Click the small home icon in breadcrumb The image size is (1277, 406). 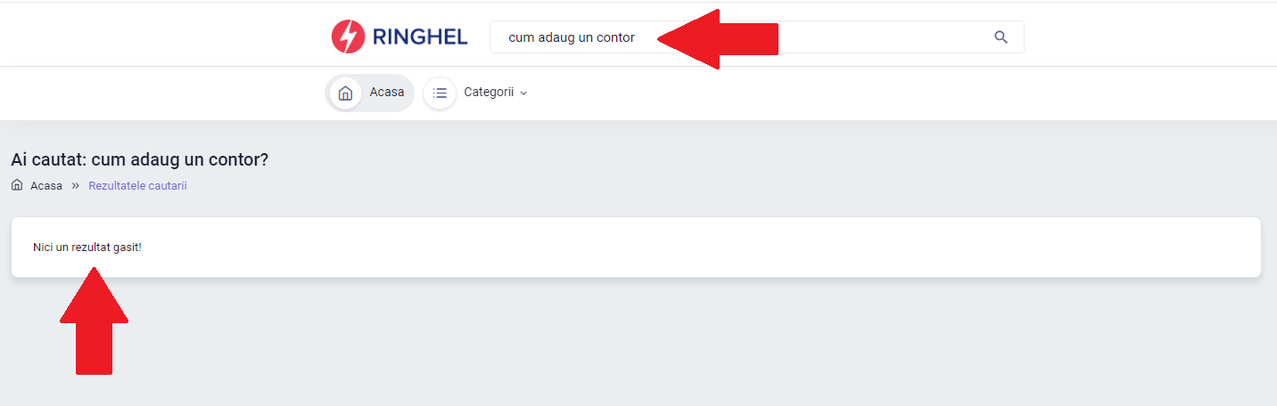(17, 185)
